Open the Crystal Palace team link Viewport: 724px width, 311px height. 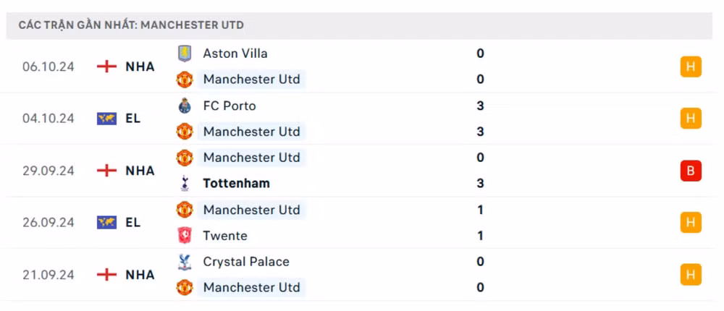(x=246, y=262)
